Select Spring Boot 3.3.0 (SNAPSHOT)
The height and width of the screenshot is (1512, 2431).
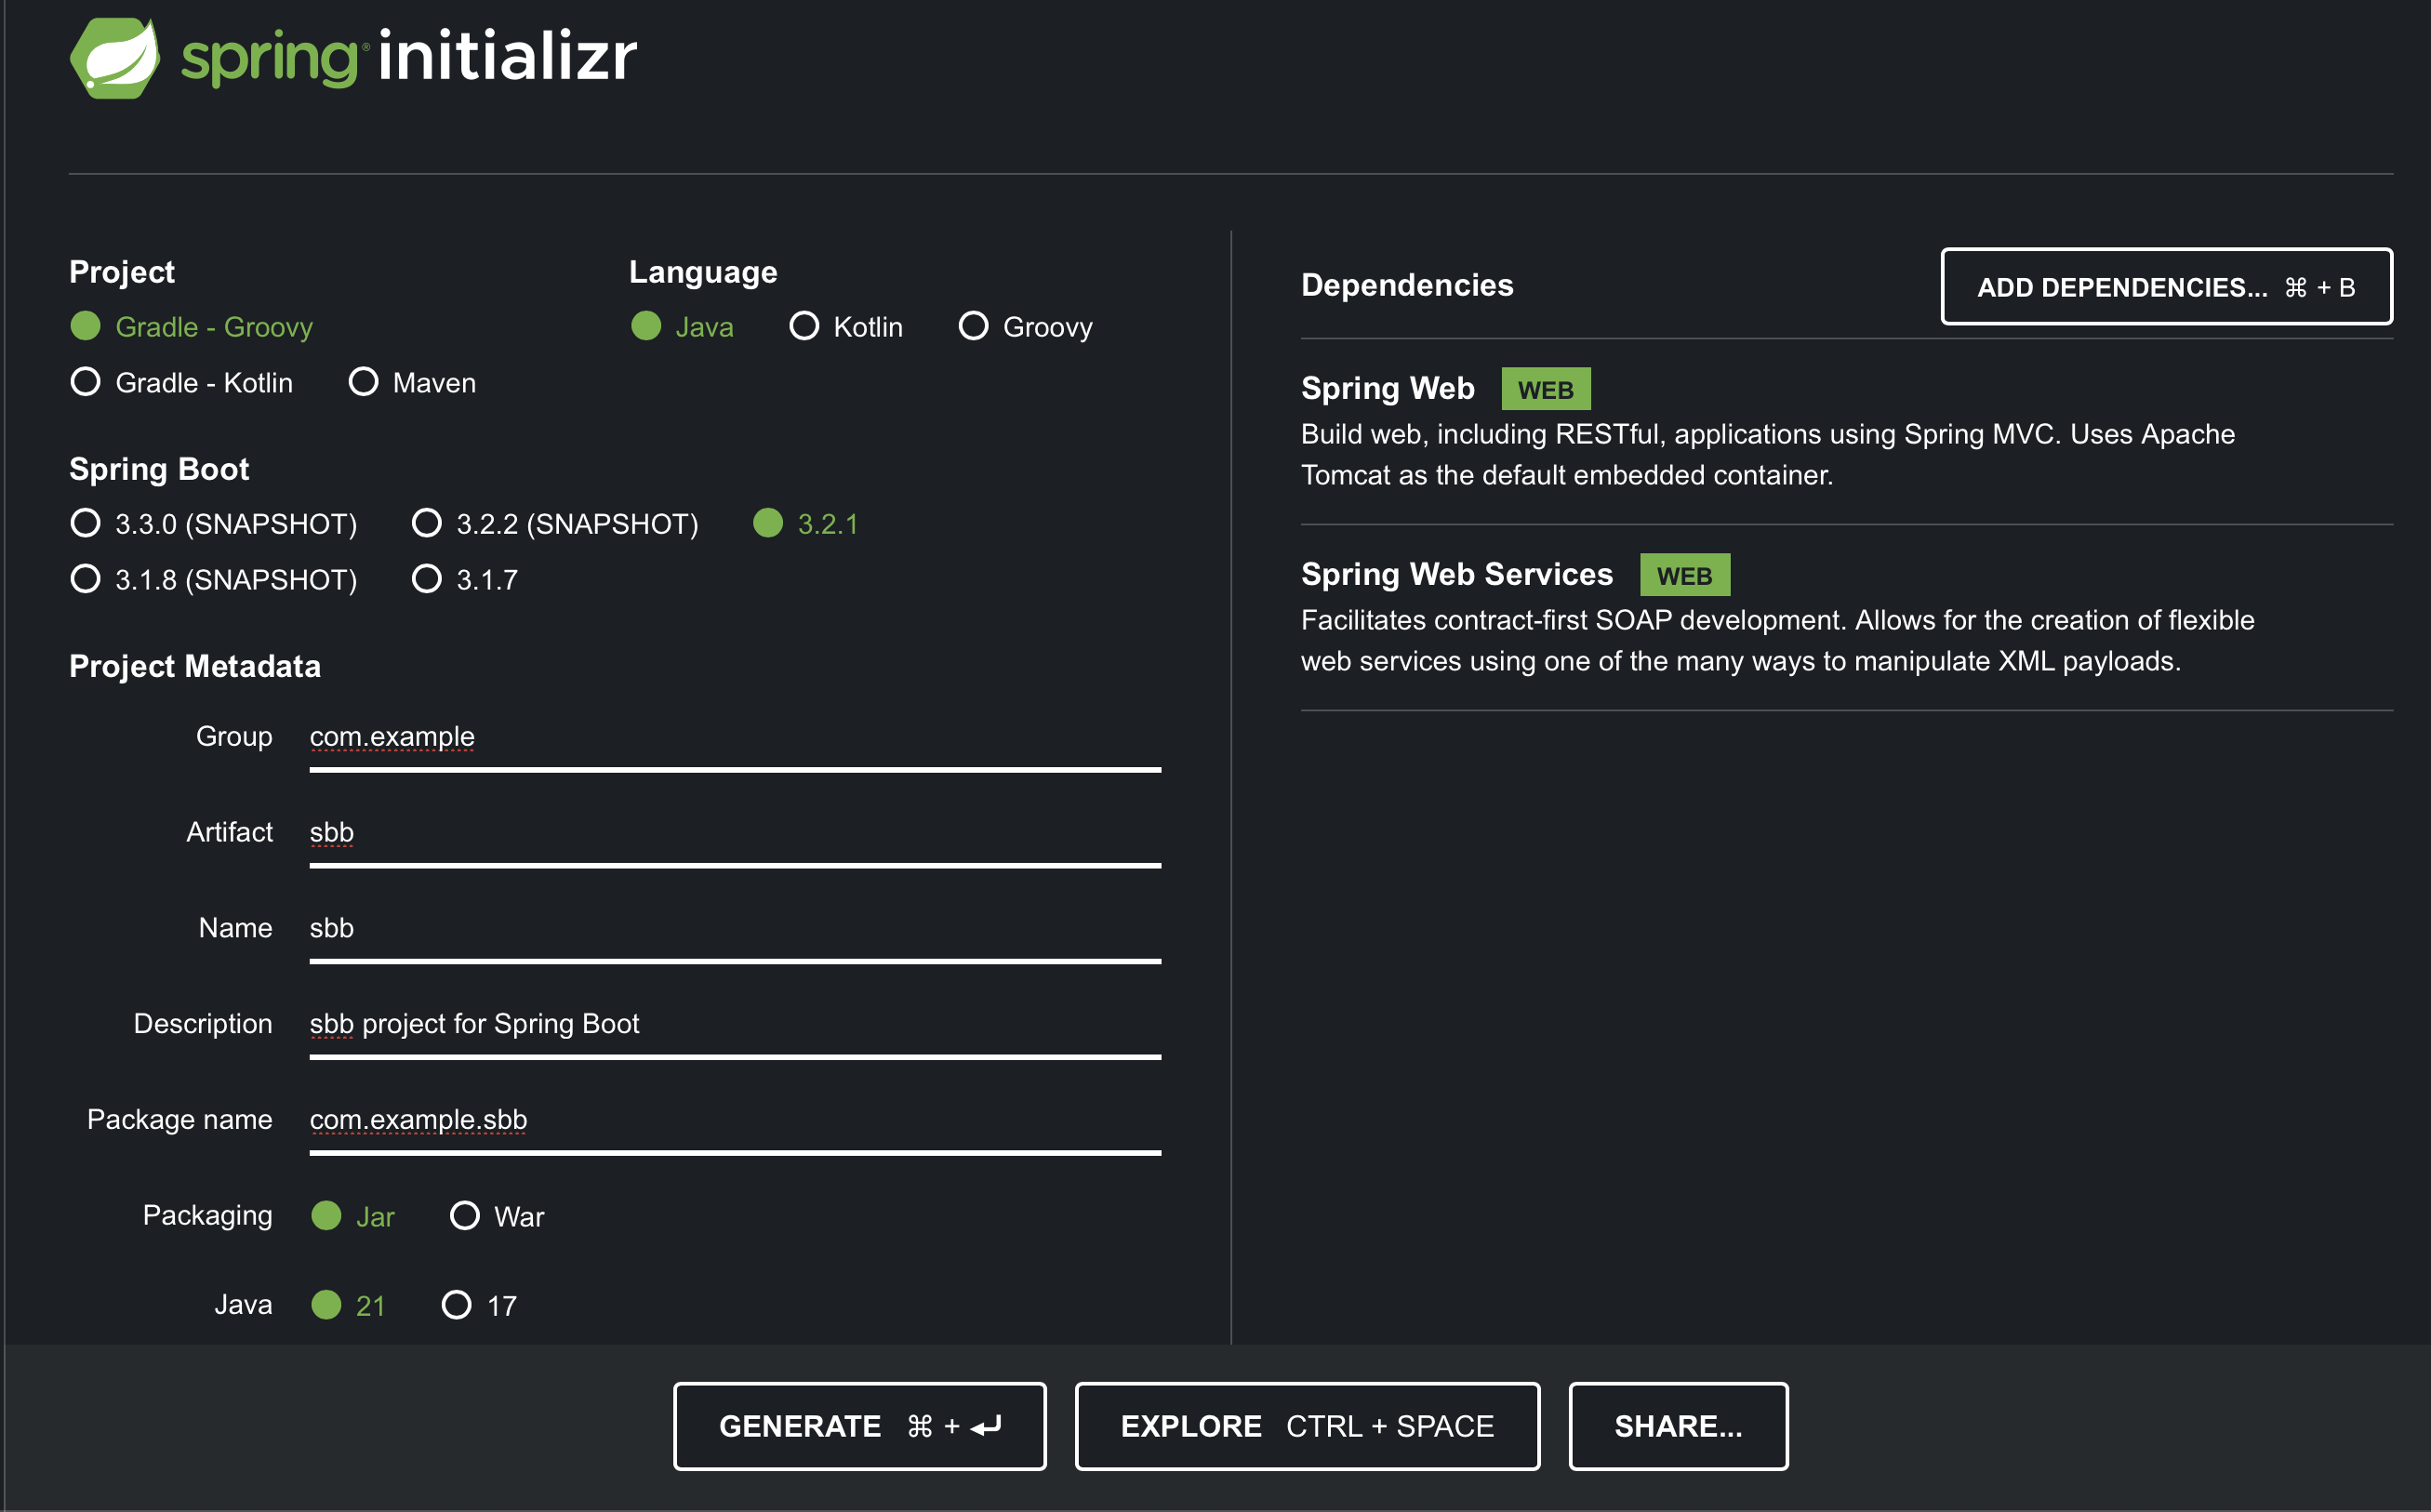click(x=214, y=524)
